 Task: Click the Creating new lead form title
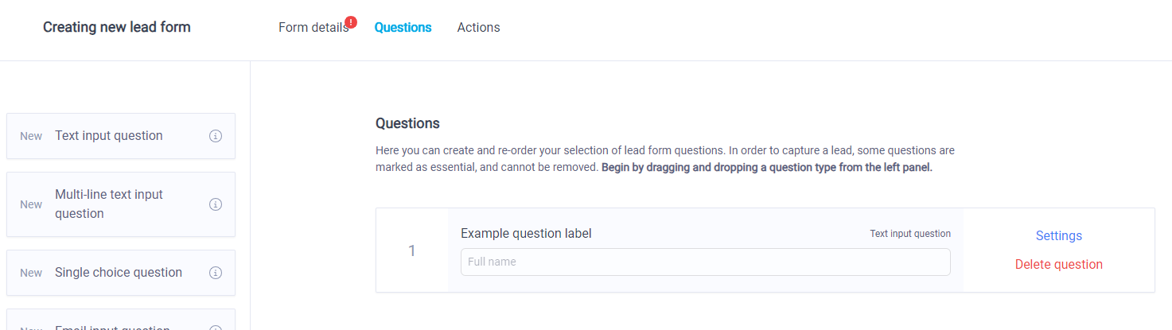pos(117,28)
